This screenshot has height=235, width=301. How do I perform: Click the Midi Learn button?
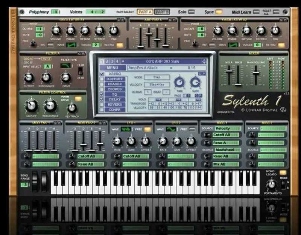(256, 12)
